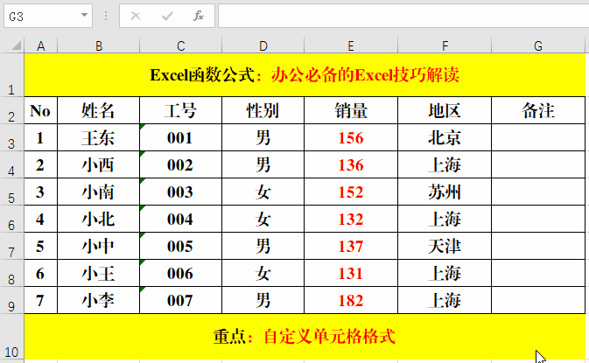The height and width of the screenshot is (363, 589).
Task: Click the Insert Function fx icon
Action: [199, 16]
